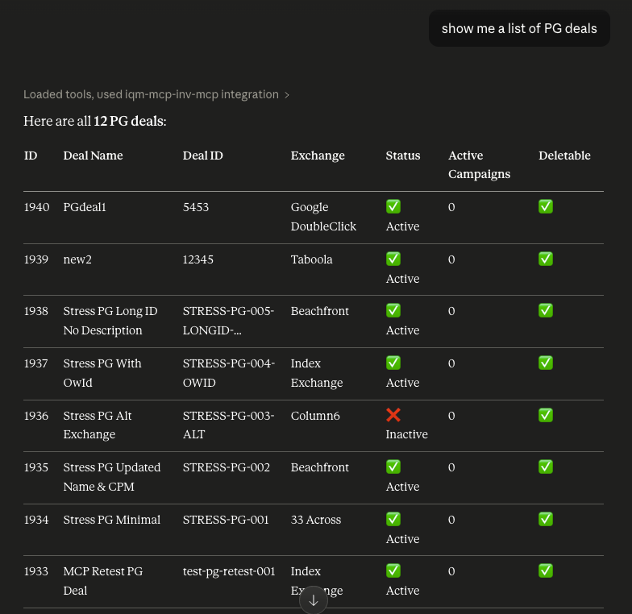Click the 'Deletable' column header
Screen dimensions: 632x614
pyautogui.click(x=564, y=156)
